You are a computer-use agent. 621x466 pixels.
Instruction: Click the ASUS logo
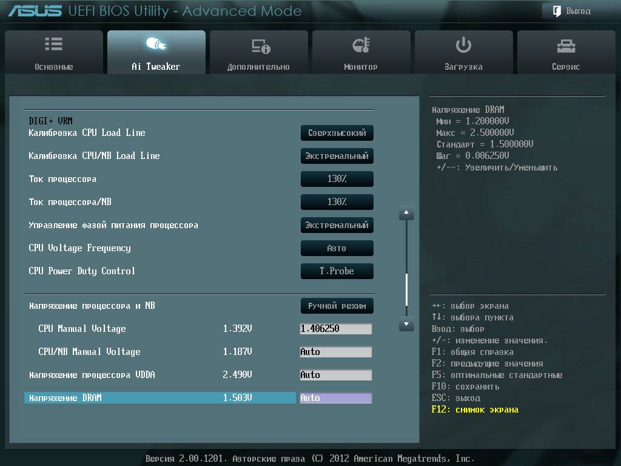tap(35, 11)
